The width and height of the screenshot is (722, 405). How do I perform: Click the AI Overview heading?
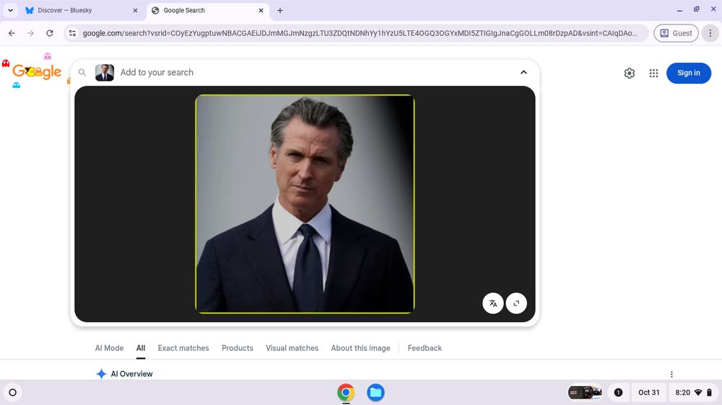pyautogui.click(x=131, y=374)
